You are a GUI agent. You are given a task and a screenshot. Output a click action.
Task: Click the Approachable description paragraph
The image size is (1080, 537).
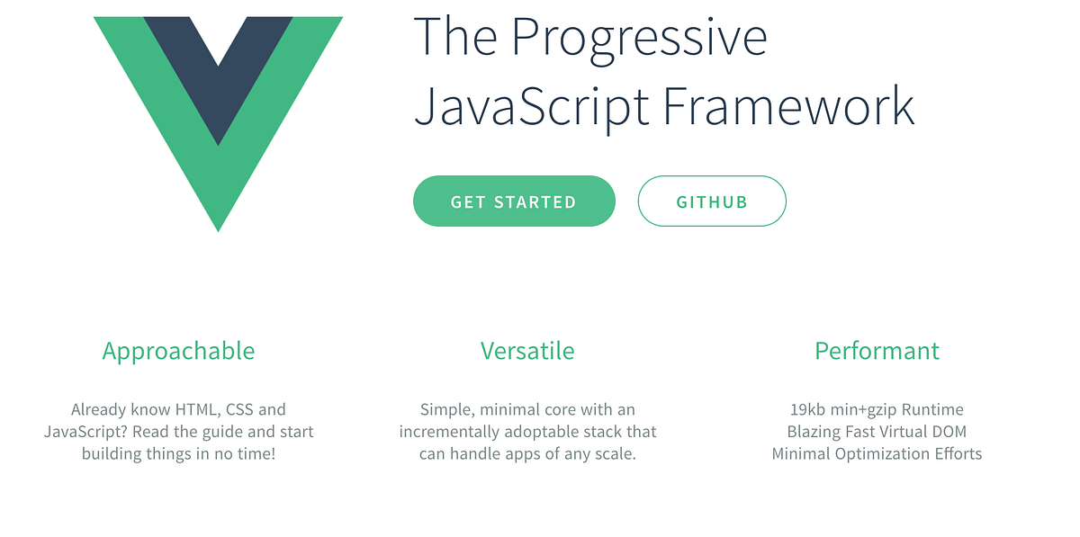178,431
